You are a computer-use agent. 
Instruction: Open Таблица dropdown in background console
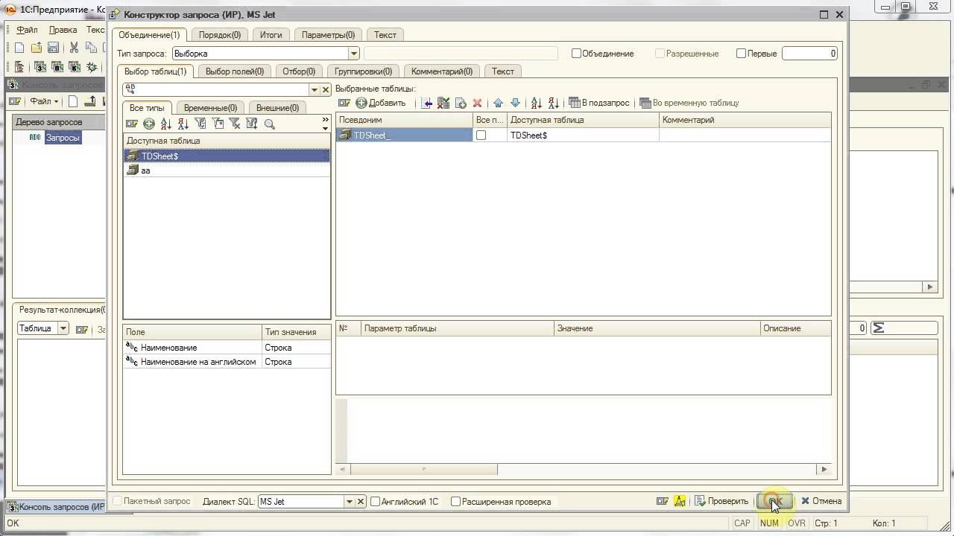pos(63,328)
